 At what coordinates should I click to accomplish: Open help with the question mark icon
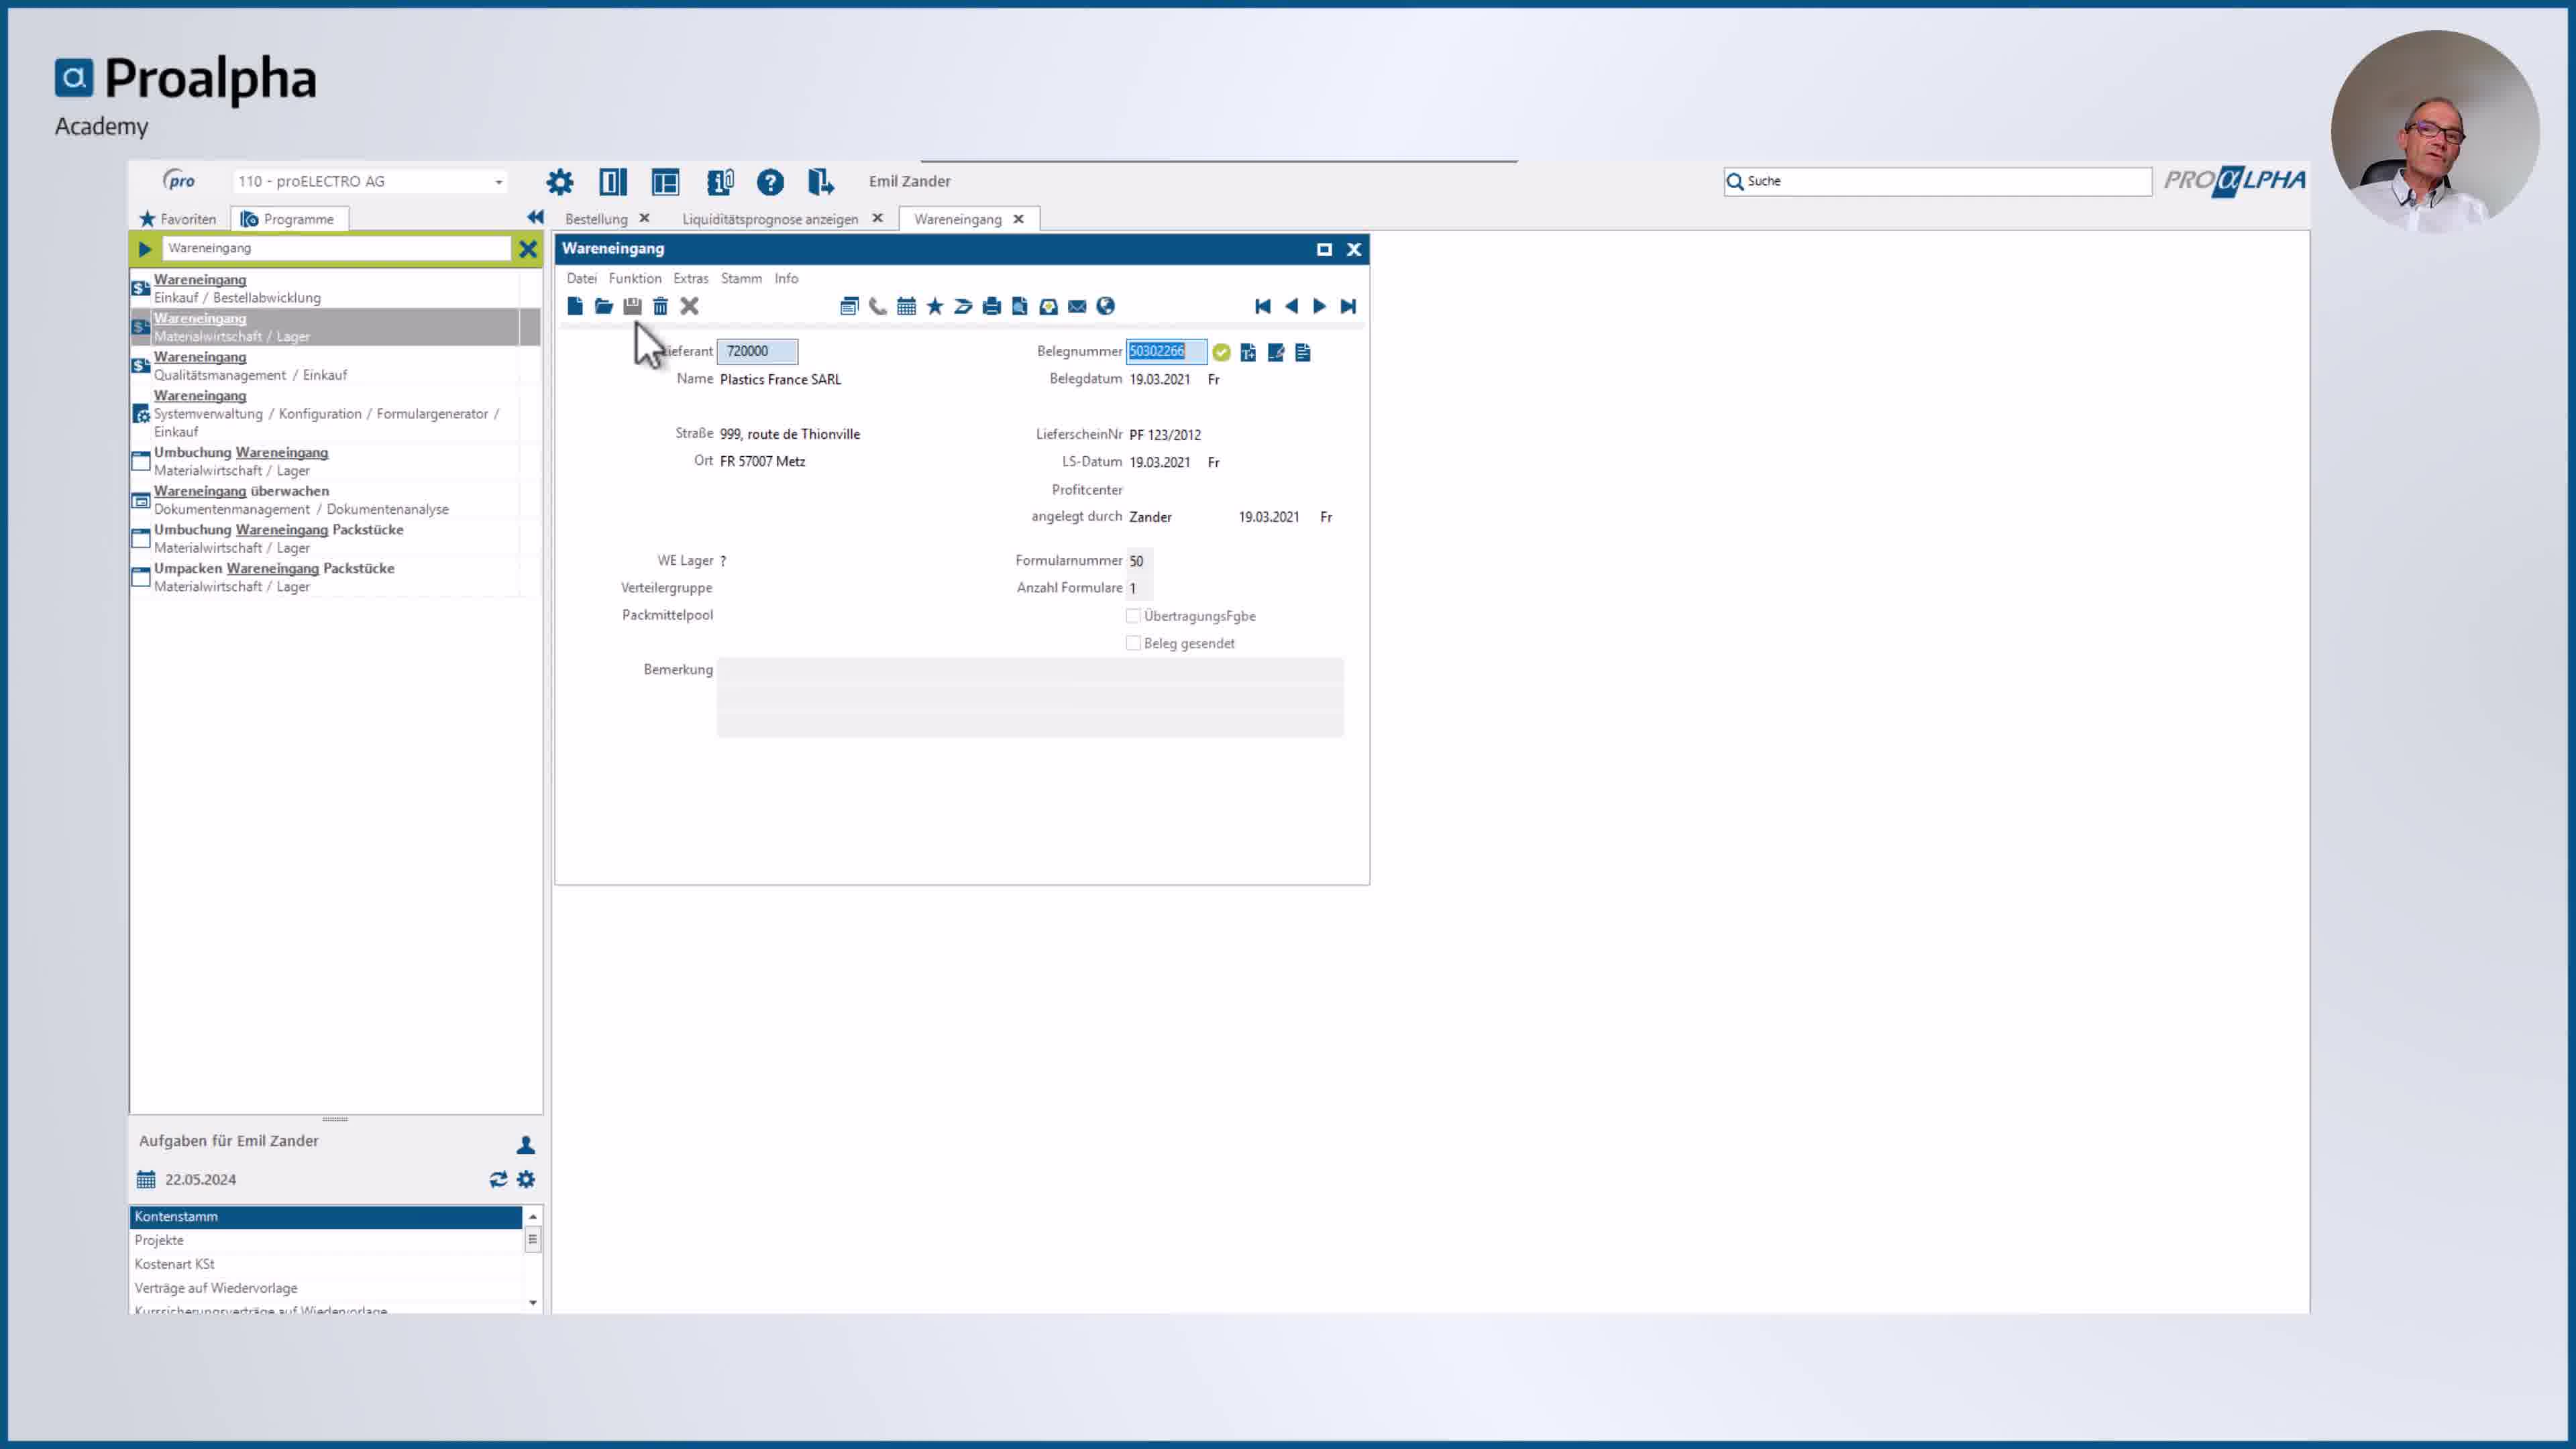click(770, 182)
